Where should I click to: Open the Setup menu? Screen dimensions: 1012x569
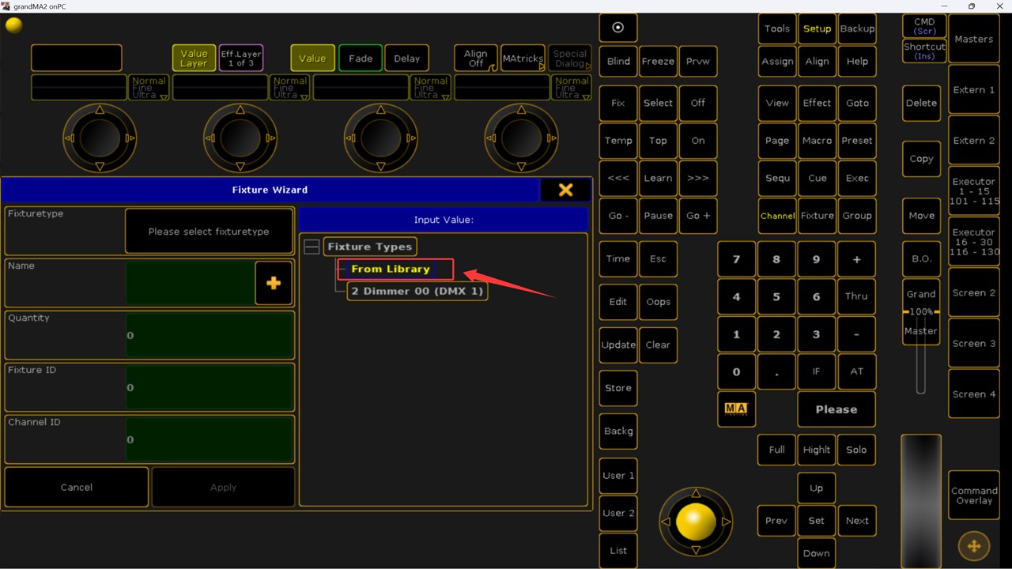pos(817,28)
